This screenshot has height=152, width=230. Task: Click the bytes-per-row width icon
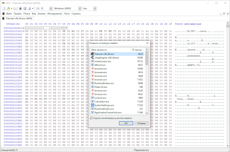[x=38, y=9]
